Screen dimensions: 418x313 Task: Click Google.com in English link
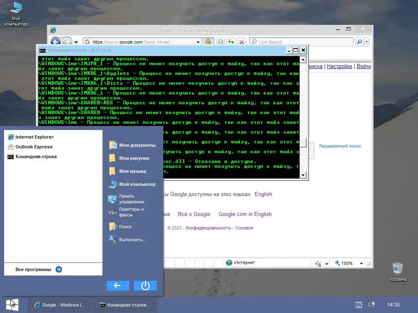click(x=245, y=214)
